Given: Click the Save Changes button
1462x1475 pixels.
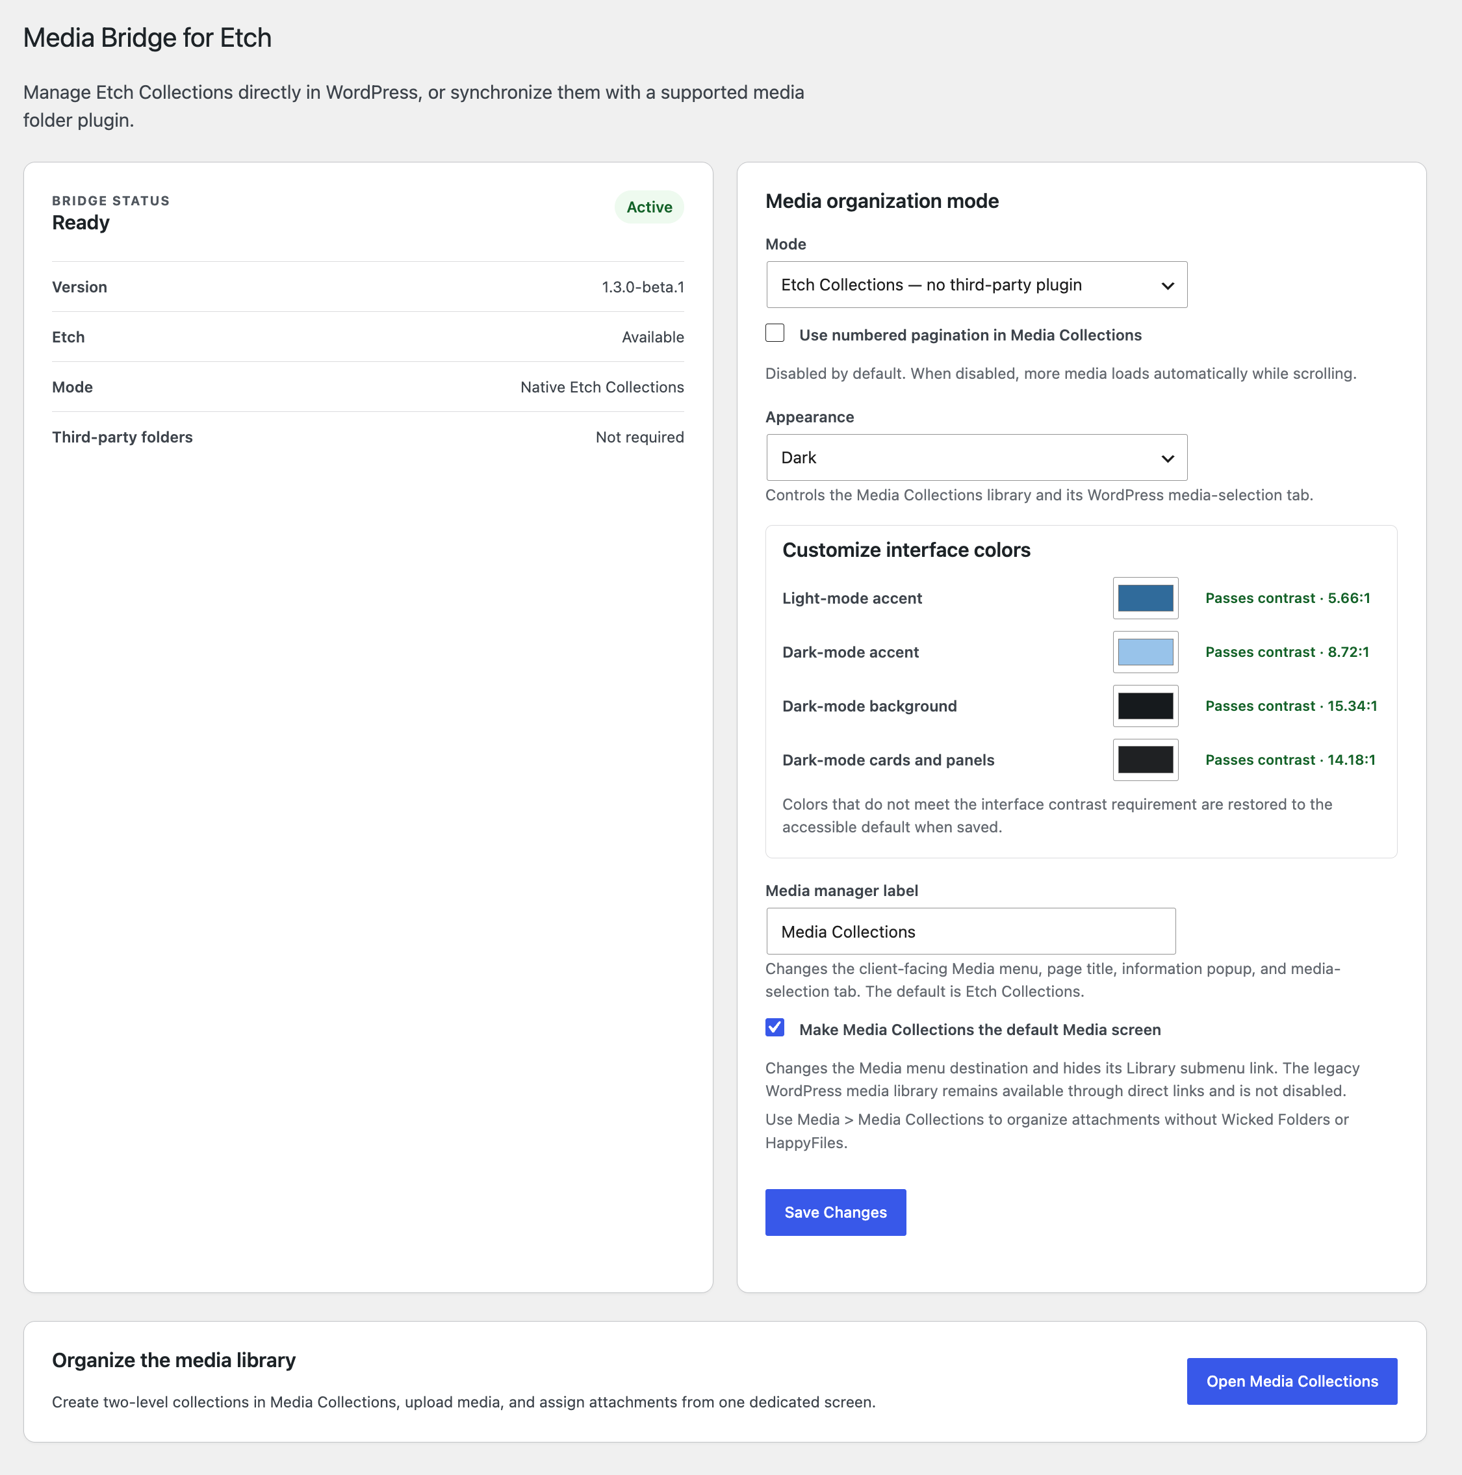Looking at the screenshot, I should [x=835, y=1212].
